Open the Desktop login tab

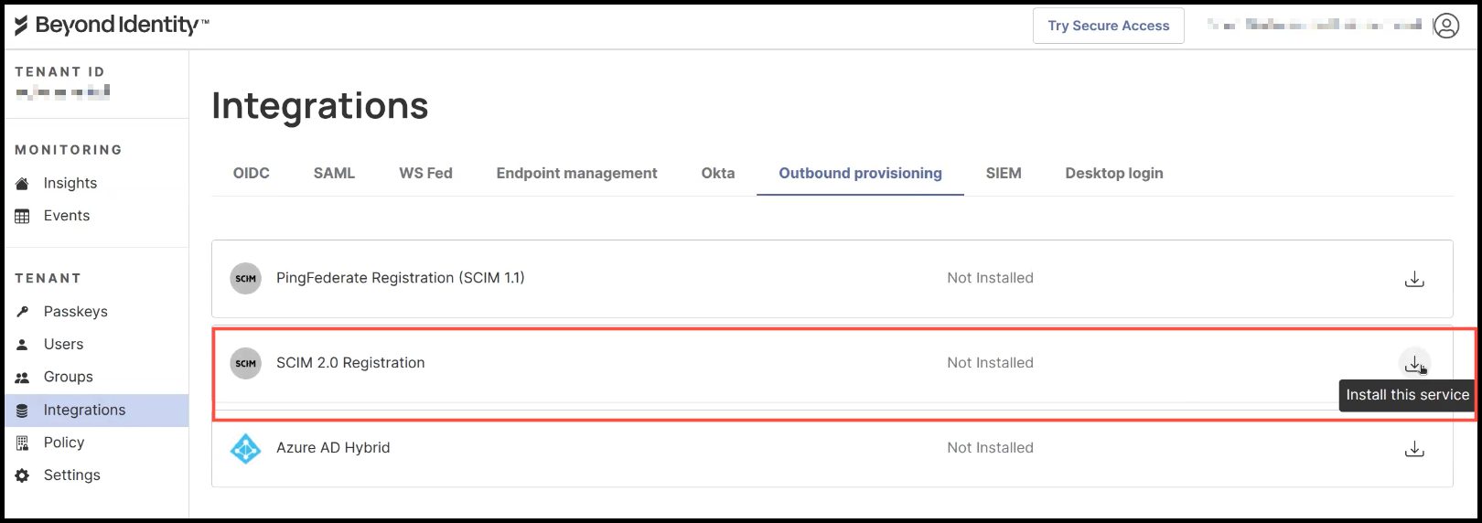(1113, 173)
